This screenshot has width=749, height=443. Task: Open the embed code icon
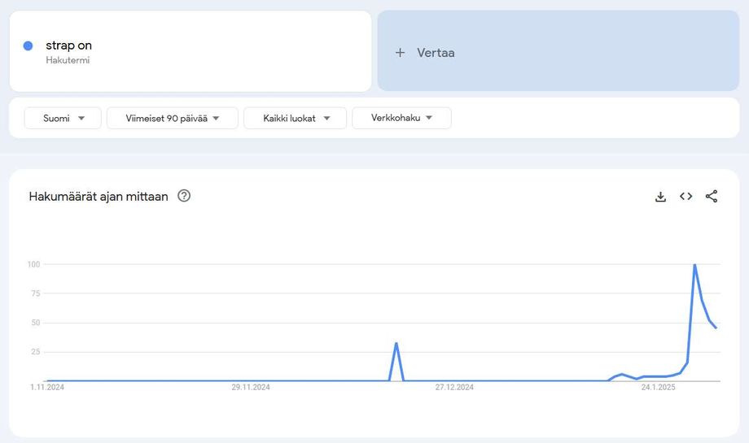click(685, 197)
